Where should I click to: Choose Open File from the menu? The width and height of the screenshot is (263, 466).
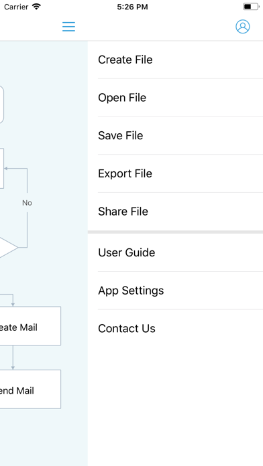coord(175,98)
